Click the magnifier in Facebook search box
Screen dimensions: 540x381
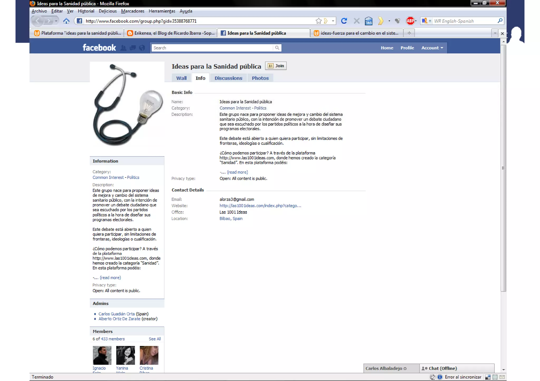277,48
